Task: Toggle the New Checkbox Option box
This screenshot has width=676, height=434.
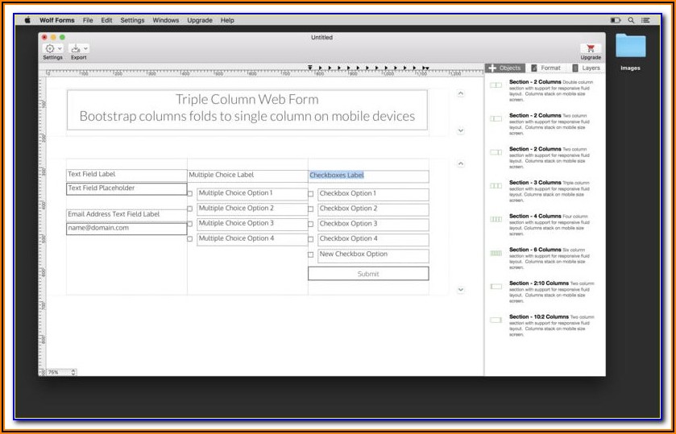Action: click(x=311, y=255)
